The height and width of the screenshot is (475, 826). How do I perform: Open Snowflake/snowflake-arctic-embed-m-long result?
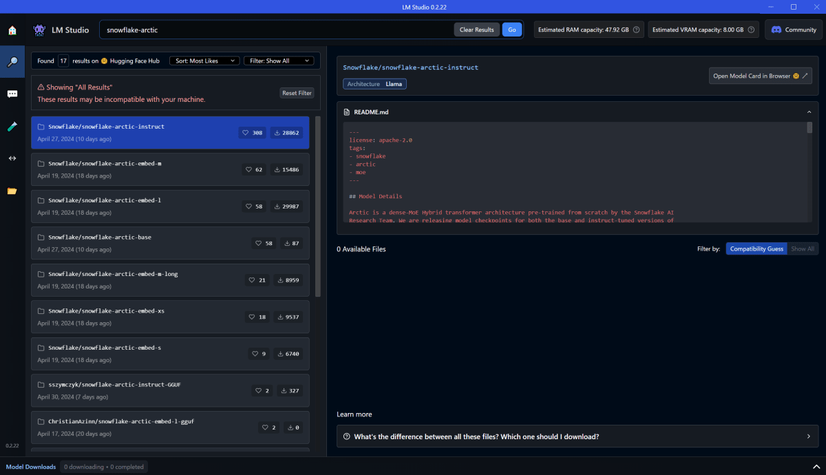[x=170, y=279]
